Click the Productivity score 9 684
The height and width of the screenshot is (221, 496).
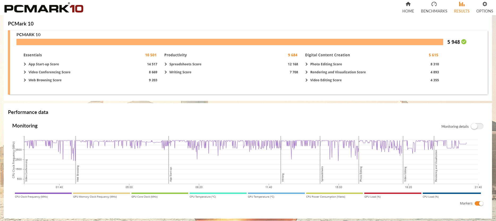point(293,55)
